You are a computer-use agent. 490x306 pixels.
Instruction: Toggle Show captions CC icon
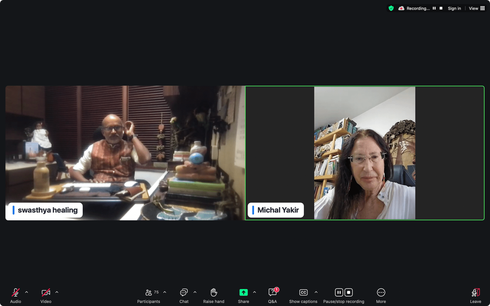pos(303,293)
